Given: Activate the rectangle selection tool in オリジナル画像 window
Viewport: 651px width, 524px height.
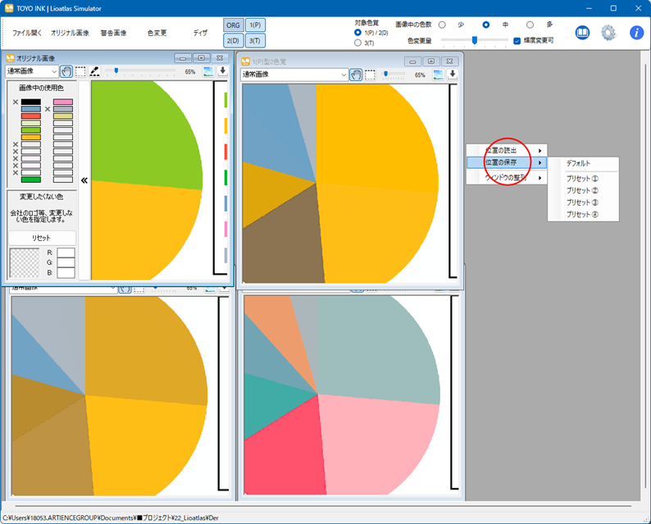Looking at the screenshot, I should 80,71.
